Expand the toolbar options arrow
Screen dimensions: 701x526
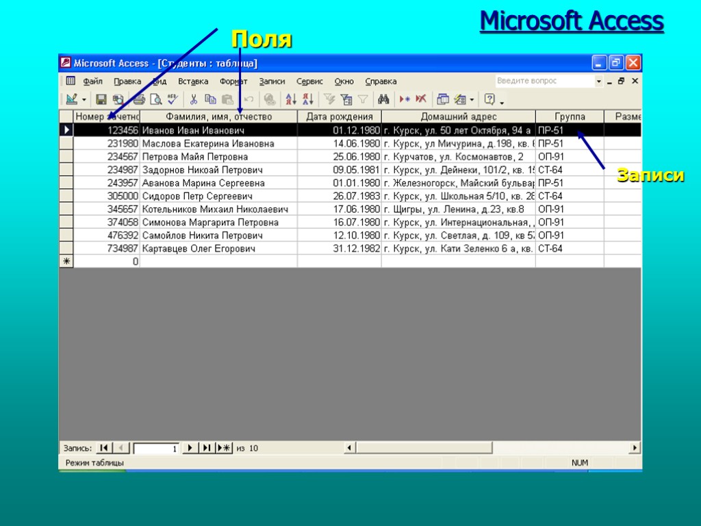[x=502, y=103]
